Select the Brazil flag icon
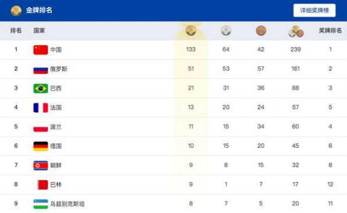This screenshot has width=347, height=213. click(x=41, y=88)
